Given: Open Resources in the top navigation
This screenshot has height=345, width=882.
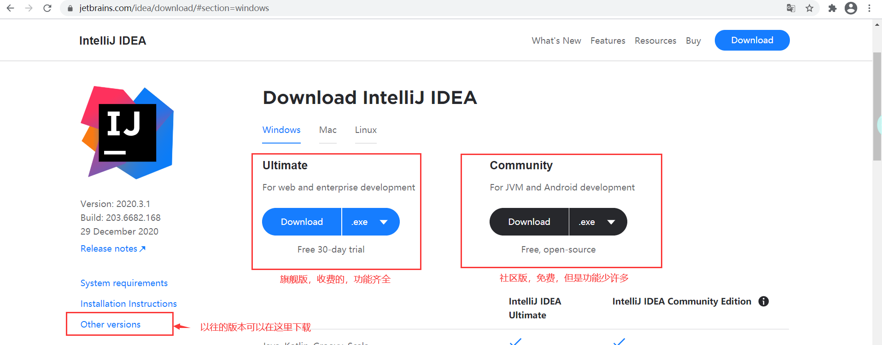Looking at the screenshot, I should pos(655,40).
